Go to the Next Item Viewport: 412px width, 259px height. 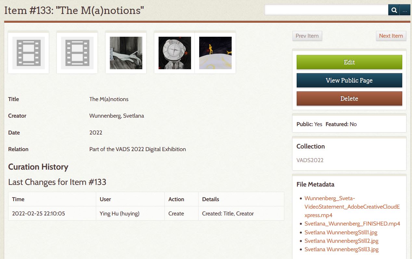[391, 36]
